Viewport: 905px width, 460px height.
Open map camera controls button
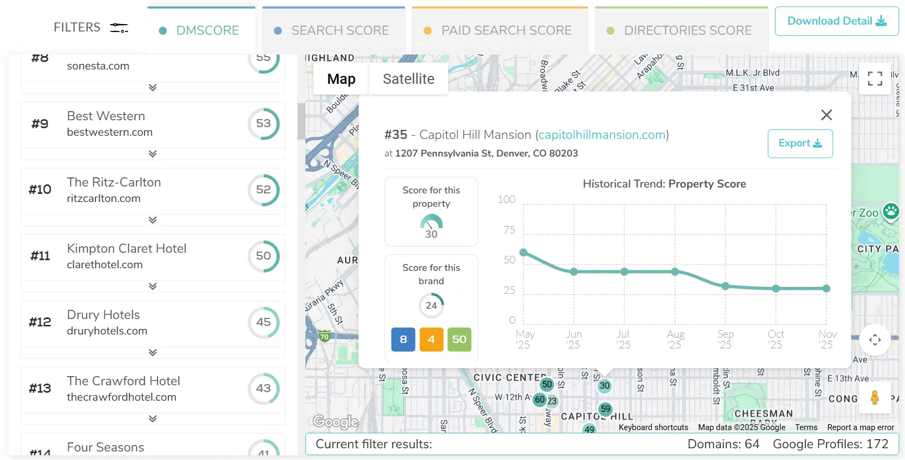(875, 340)
